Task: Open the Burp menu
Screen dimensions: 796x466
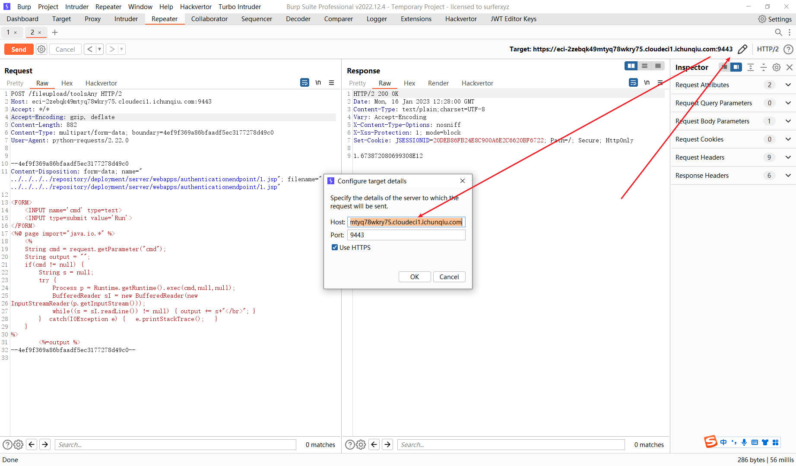Action: click(24, 7)
